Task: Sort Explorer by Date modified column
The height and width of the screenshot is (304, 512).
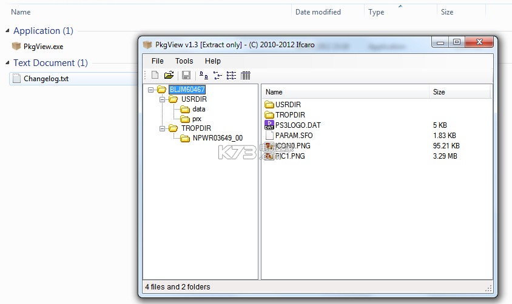Action: pyautogui.click(x=318, y=12)
